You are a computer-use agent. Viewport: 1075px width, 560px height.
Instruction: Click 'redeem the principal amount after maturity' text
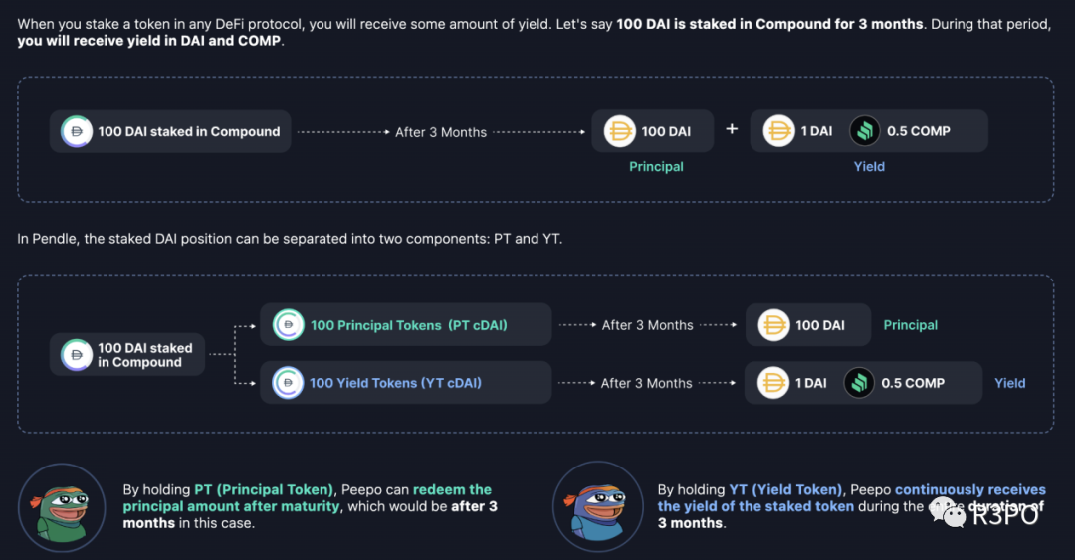click(x=308, y=498)
